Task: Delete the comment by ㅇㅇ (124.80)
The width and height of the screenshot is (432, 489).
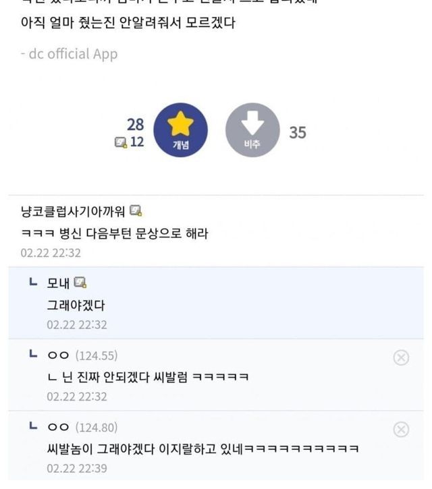Action: 401,429
